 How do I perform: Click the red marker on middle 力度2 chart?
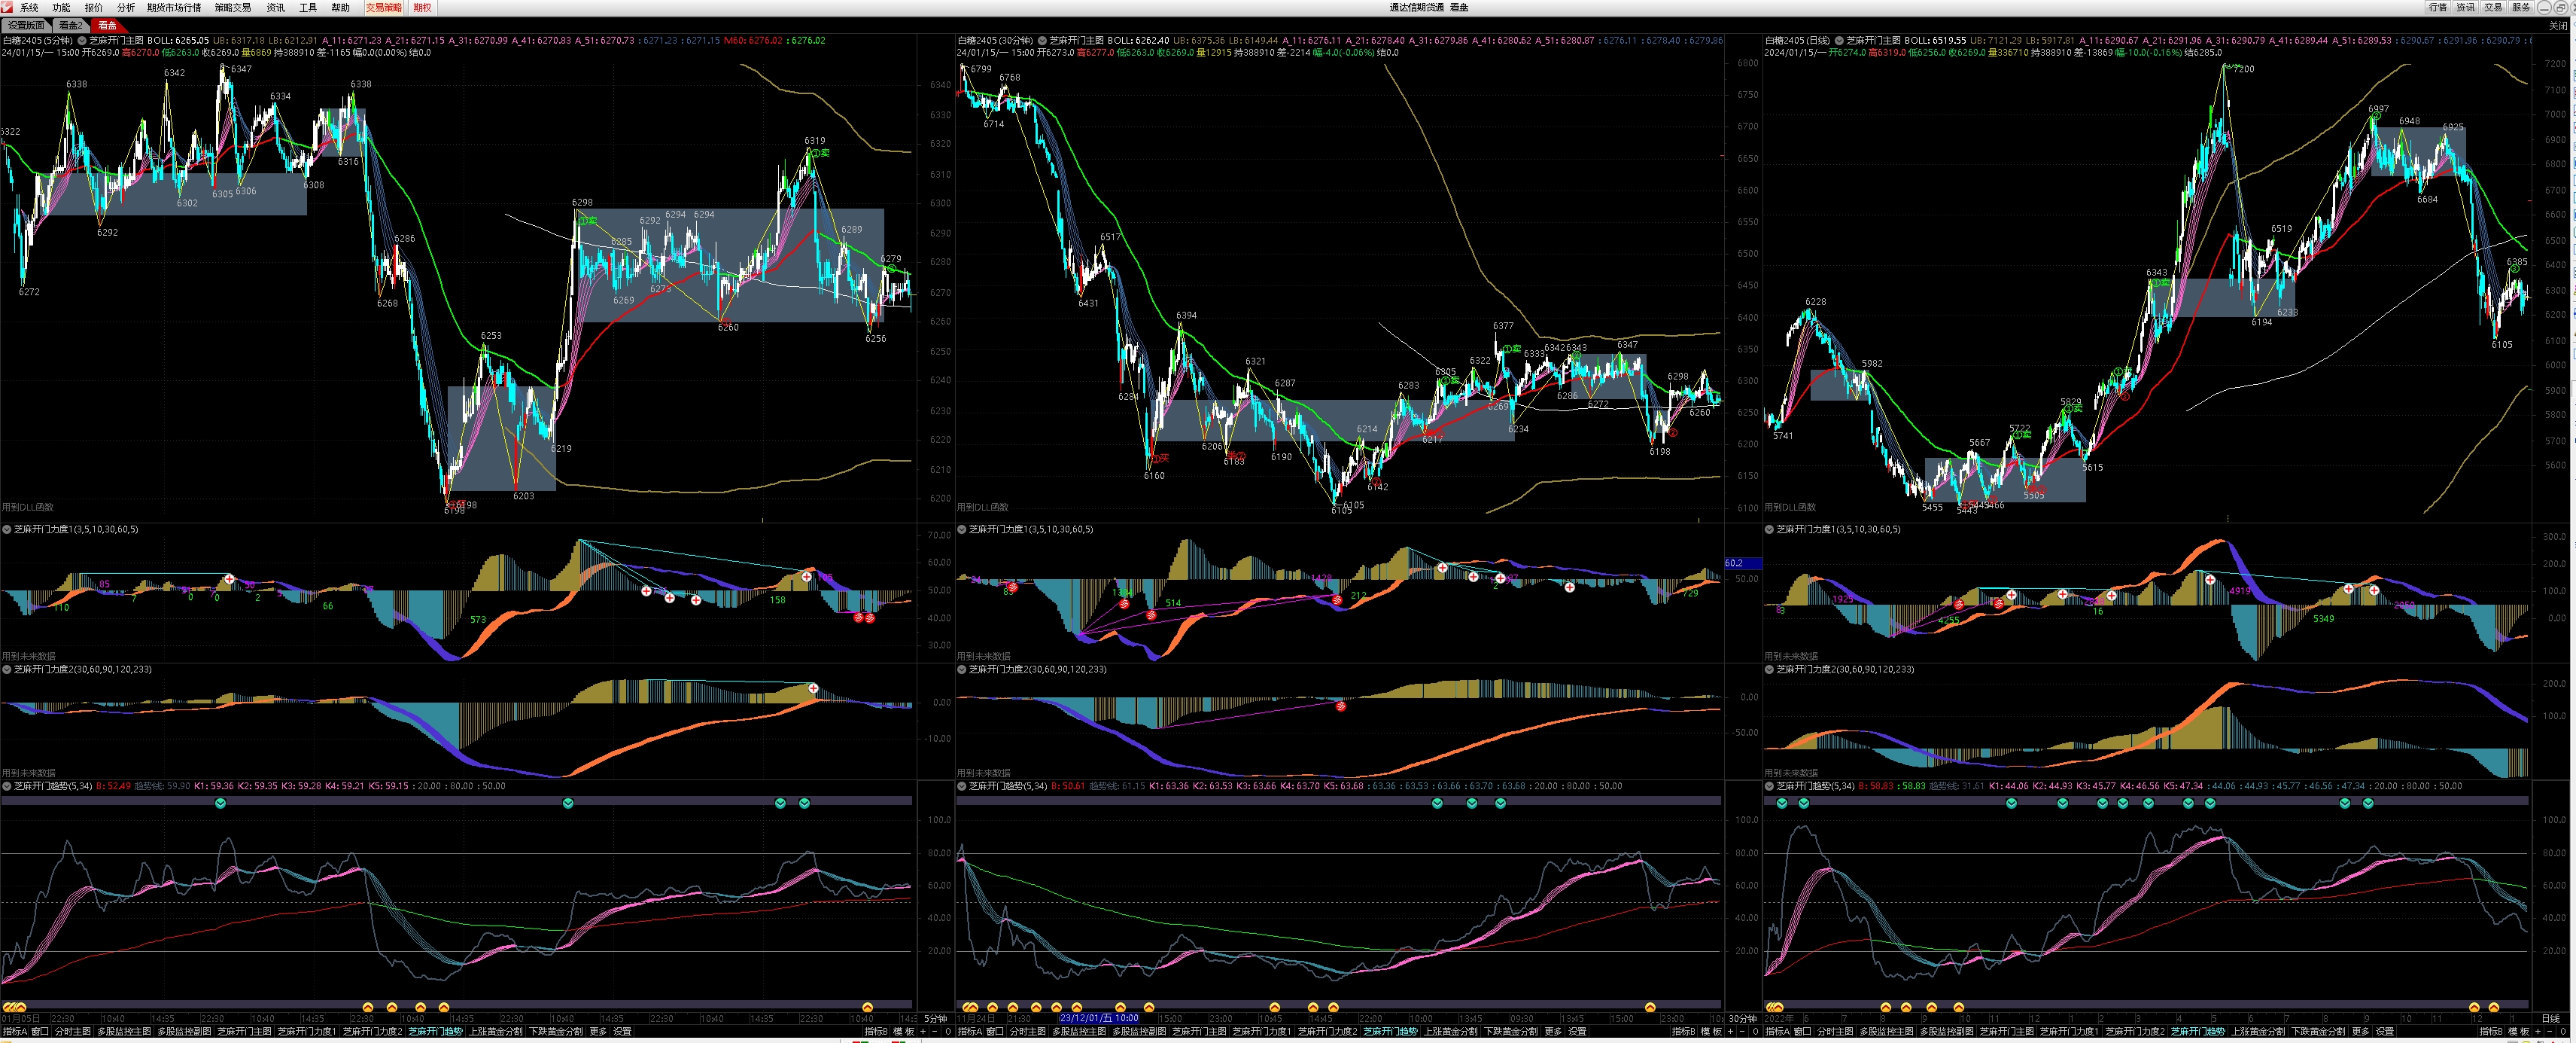(1341, 706)
